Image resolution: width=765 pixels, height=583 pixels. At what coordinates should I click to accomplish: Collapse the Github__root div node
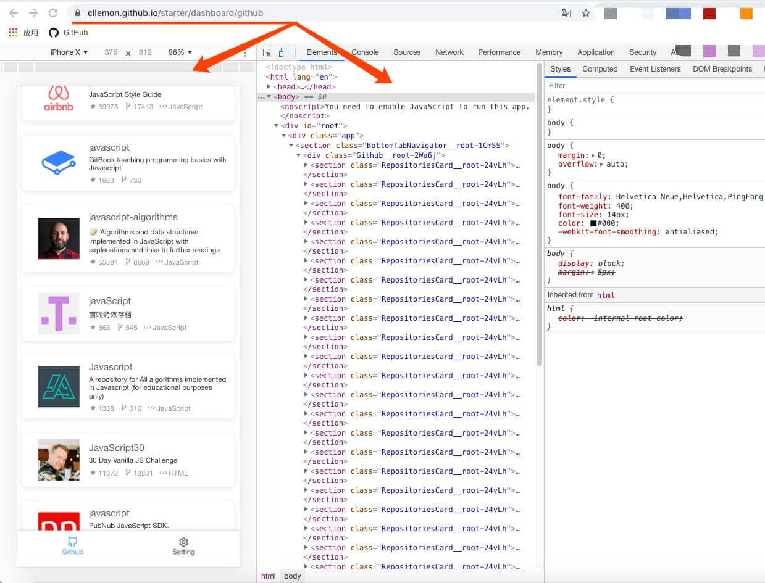(x=298, y=155)
